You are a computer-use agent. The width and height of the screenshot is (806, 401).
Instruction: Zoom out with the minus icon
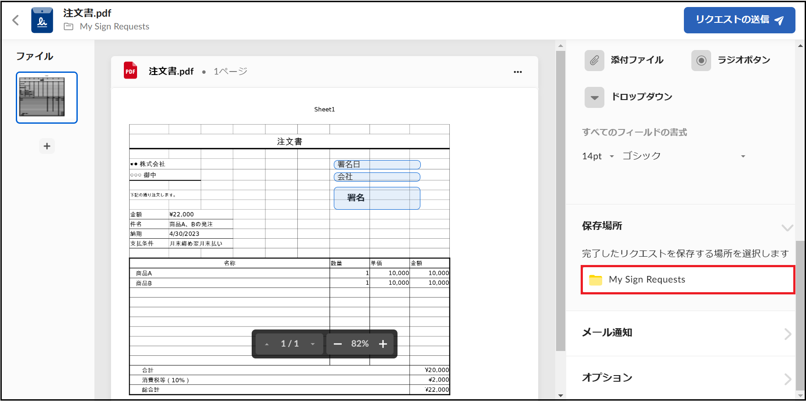tap(337, 344)
